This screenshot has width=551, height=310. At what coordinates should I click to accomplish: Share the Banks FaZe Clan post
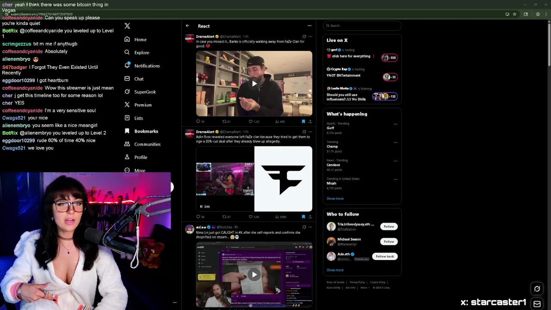[310, 121]
